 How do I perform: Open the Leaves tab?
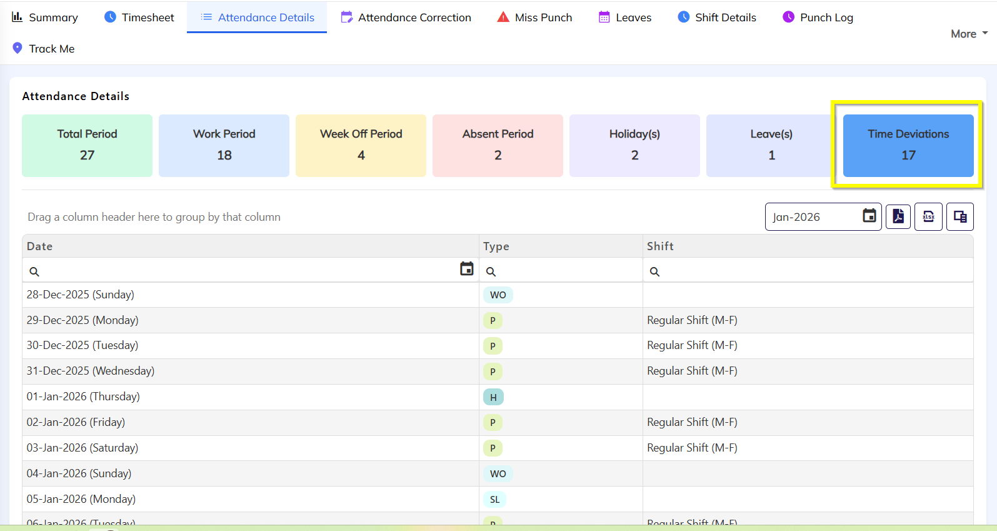point(625,18)
